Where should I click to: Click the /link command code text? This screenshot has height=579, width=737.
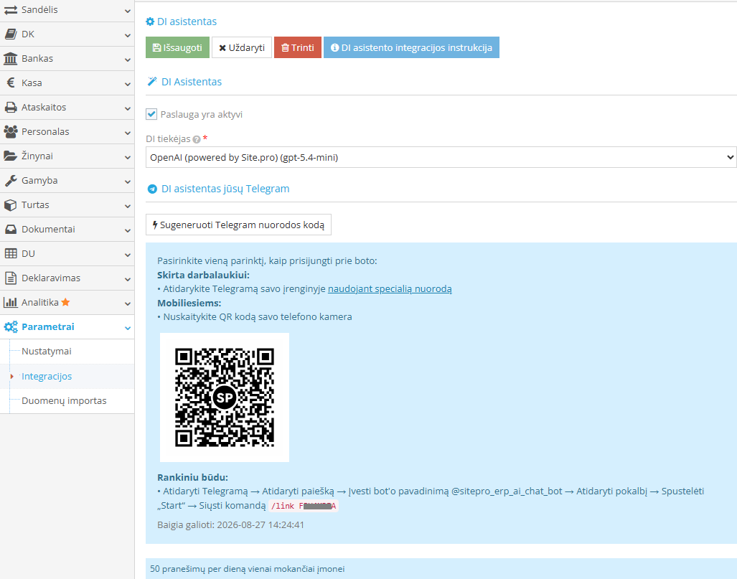303,506
